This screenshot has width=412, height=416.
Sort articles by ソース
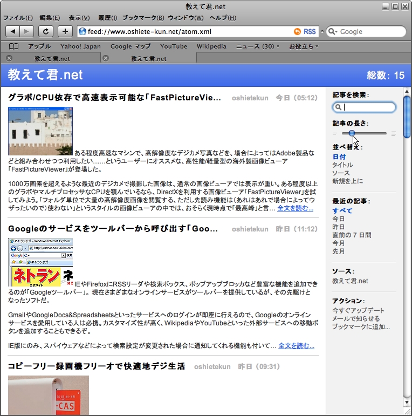coord(341,173)
